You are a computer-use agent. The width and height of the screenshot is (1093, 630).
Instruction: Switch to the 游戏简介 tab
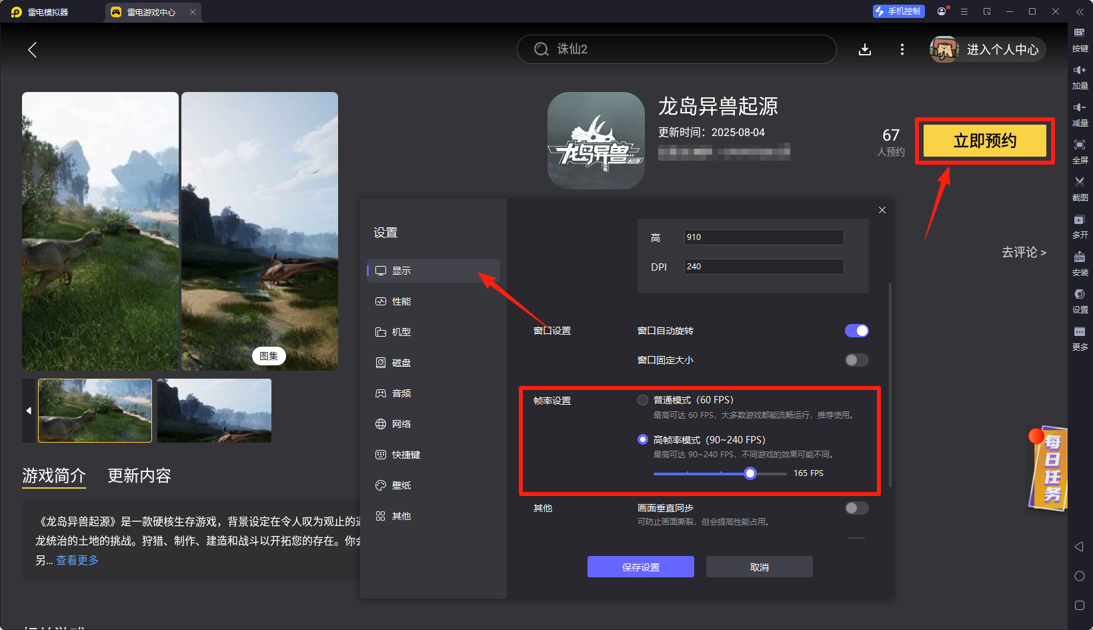54,475
